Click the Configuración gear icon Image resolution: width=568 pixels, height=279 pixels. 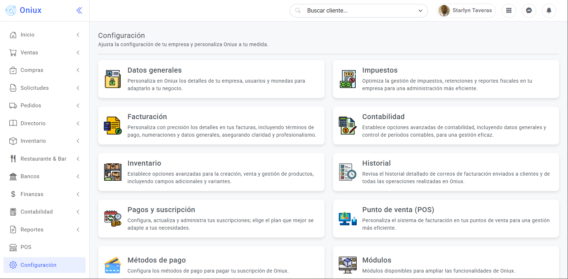click(x=13, y=265)
